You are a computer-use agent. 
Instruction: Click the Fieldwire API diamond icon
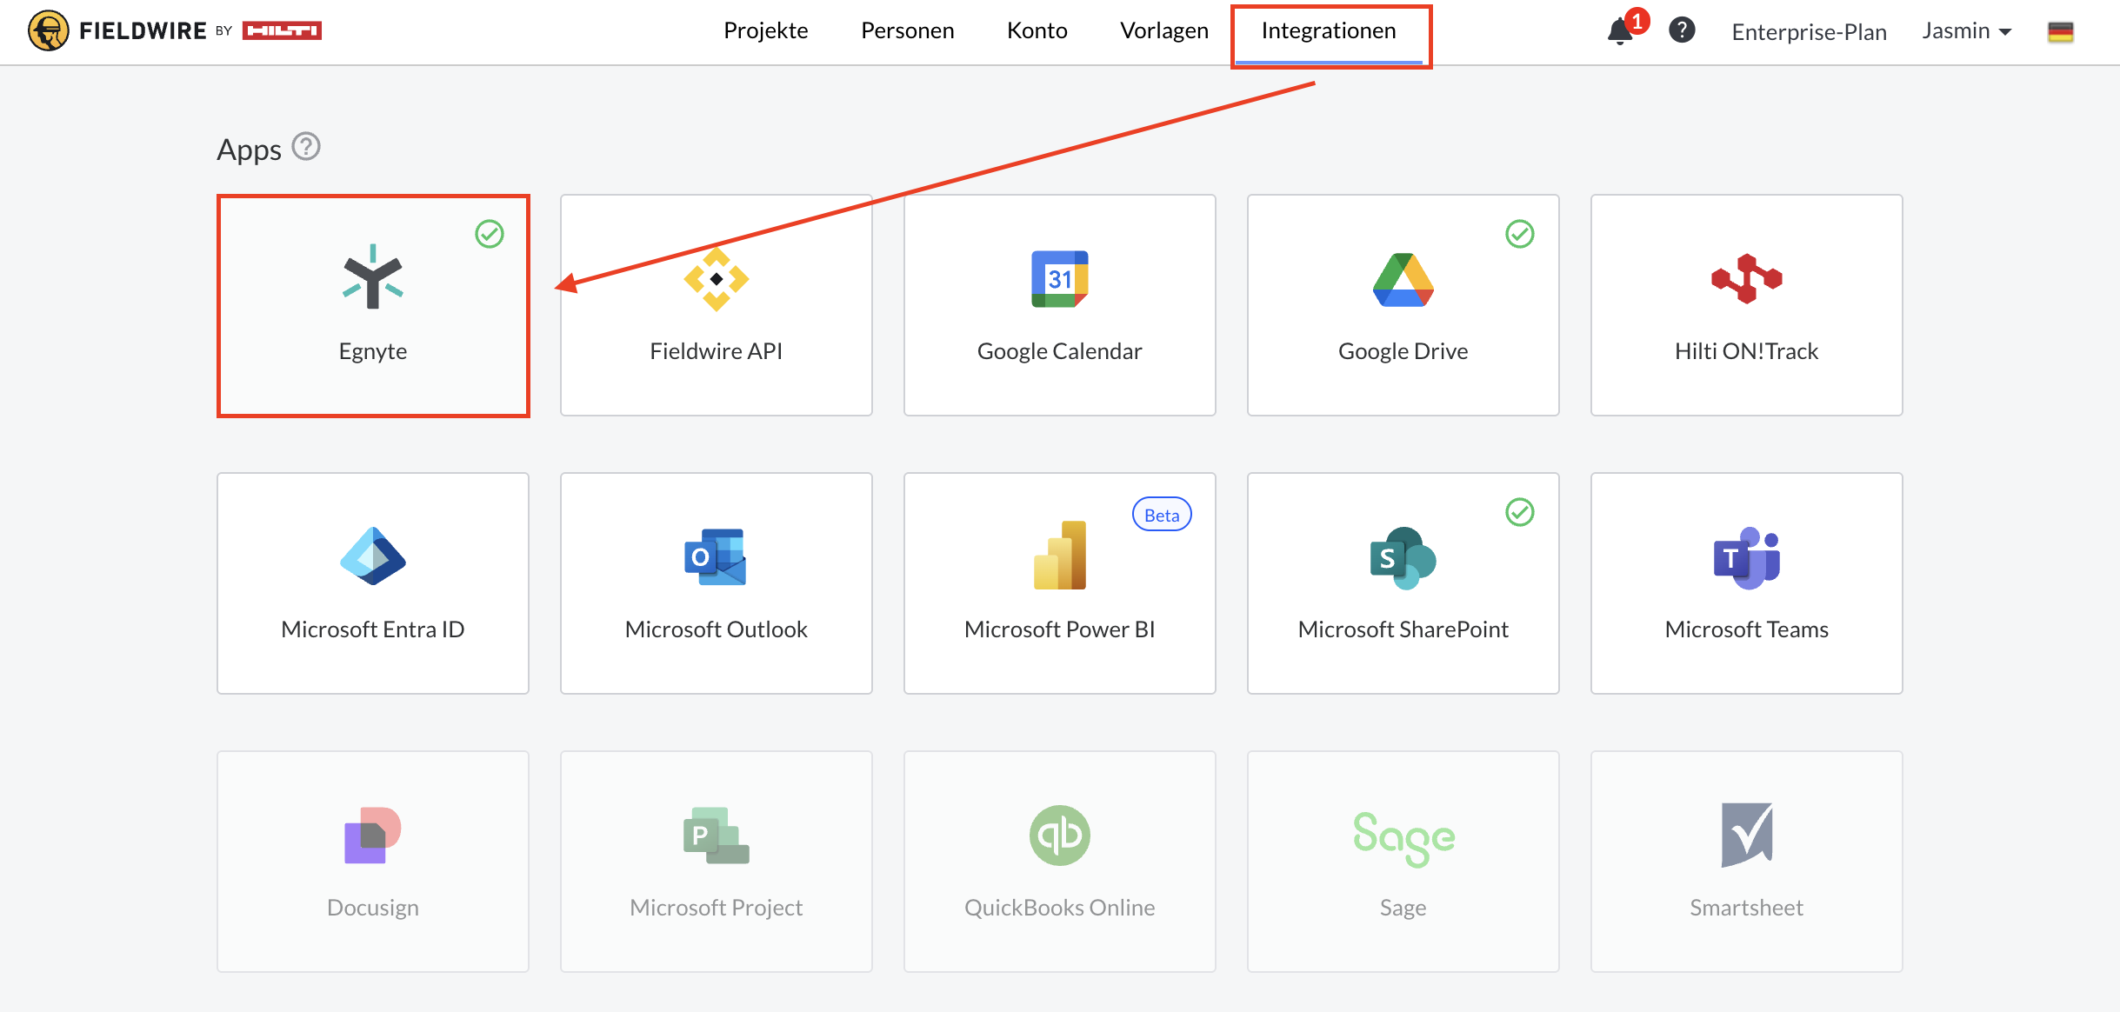716,279
